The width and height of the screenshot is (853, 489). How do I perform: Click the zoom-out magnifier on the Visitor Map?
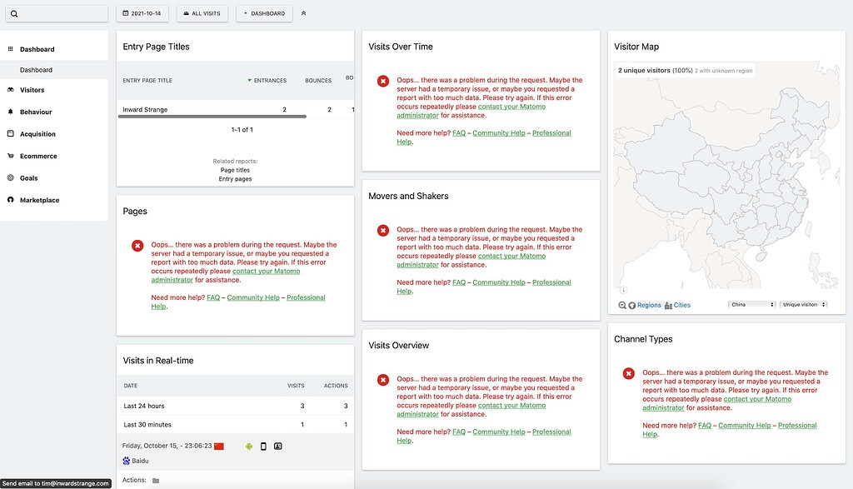point(621,305)
